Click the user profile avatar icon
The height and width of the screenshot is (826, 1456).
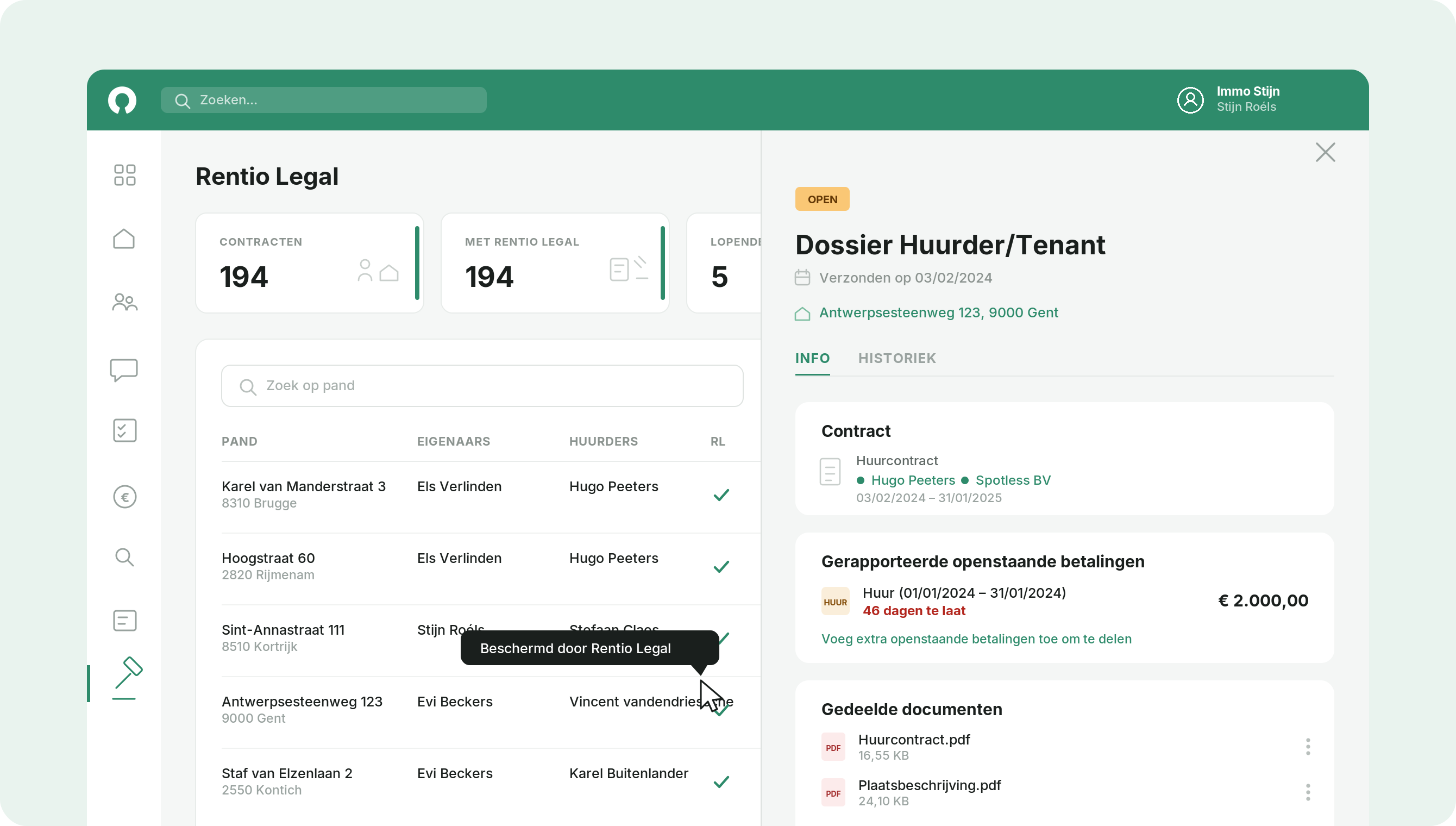point(1190,100)
